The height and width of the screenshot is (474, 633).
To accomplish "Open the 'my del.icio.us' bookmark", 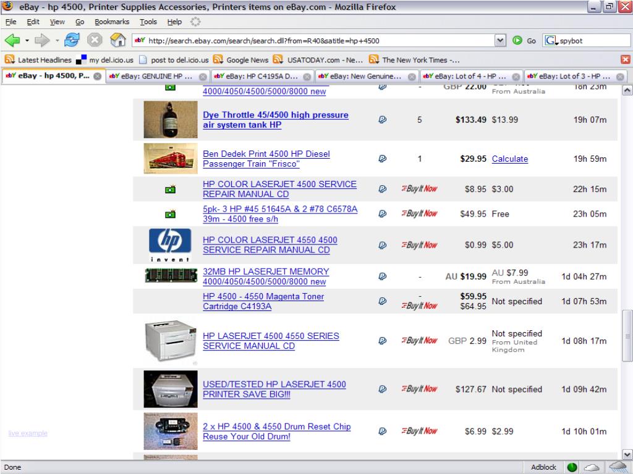I will [105, 60].
